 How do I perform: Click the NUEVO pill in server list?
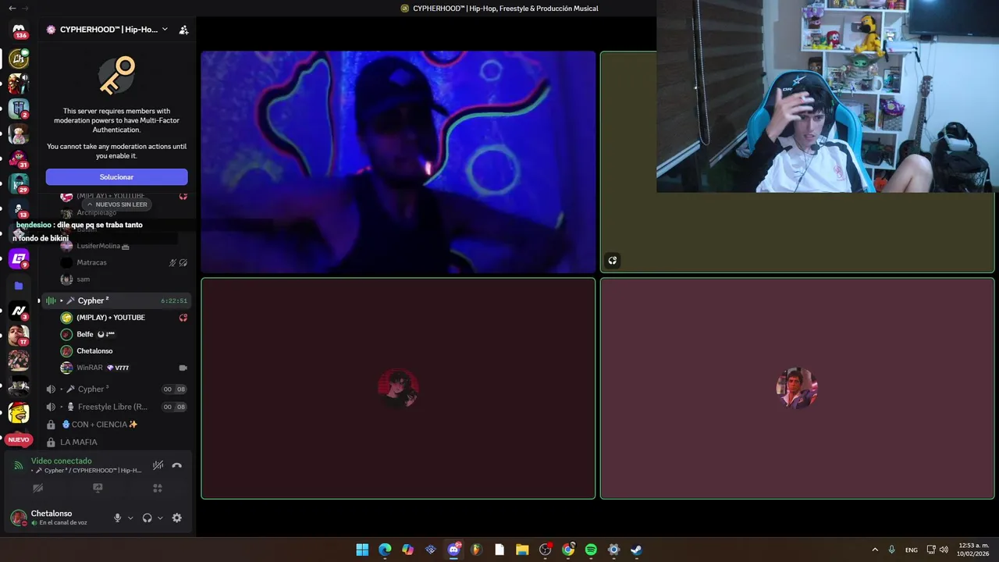click(x=19, y=439)
